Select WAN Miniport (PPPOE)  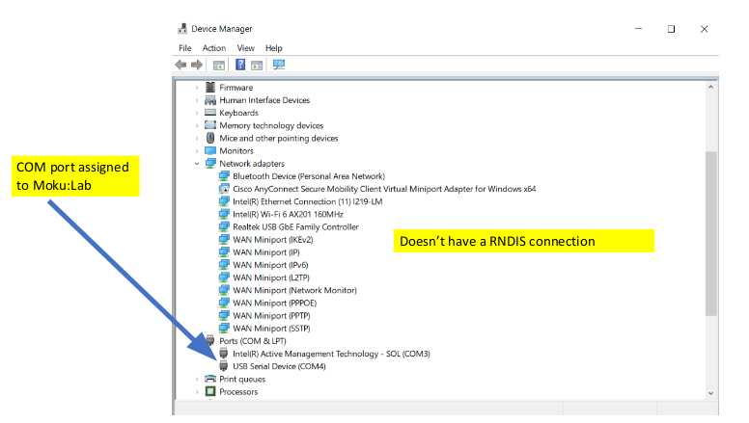click(275, 303)
